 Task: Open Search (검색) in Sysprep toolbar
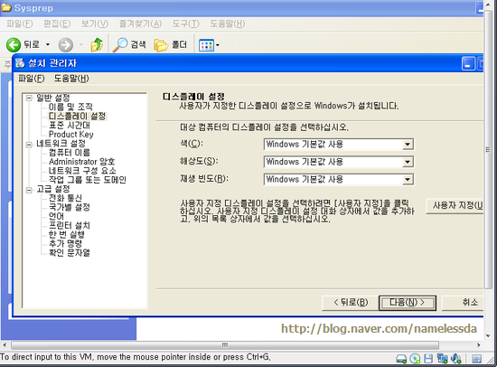tap(129, 44)
